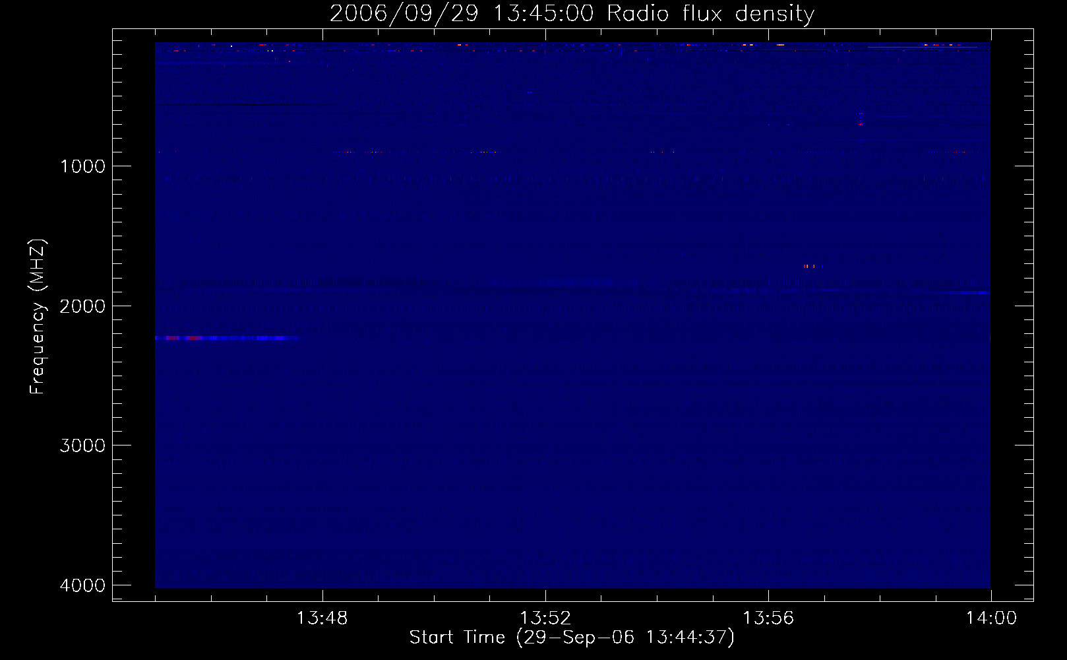Click the "1000" frequency tick label
The height and width of the screenshot is (660, 1067).
click(x=82, y=166)
